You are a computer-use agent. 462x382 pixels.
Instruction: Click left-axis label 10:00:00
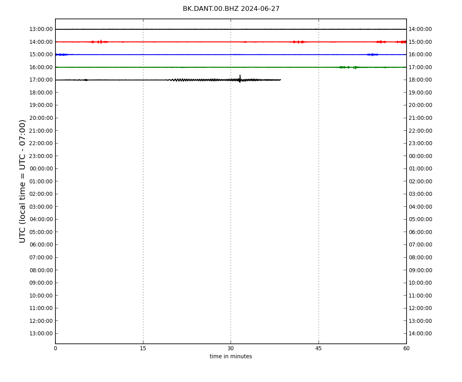click(41, 296)
